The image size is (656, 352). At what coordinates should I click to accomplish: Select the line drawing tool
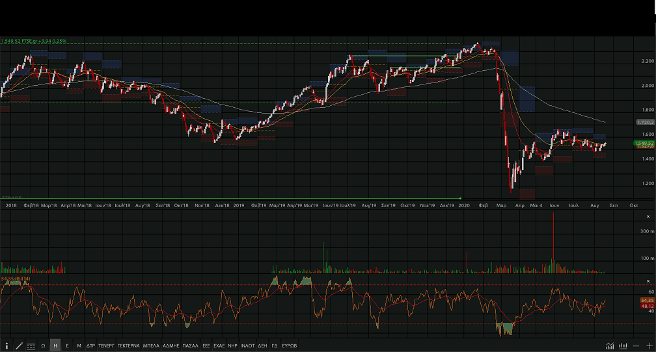tap(19, 346)
